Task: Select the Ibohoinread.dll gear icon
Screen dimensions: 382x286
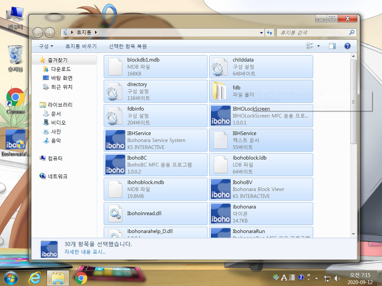Action: click(x=115, y=213)
